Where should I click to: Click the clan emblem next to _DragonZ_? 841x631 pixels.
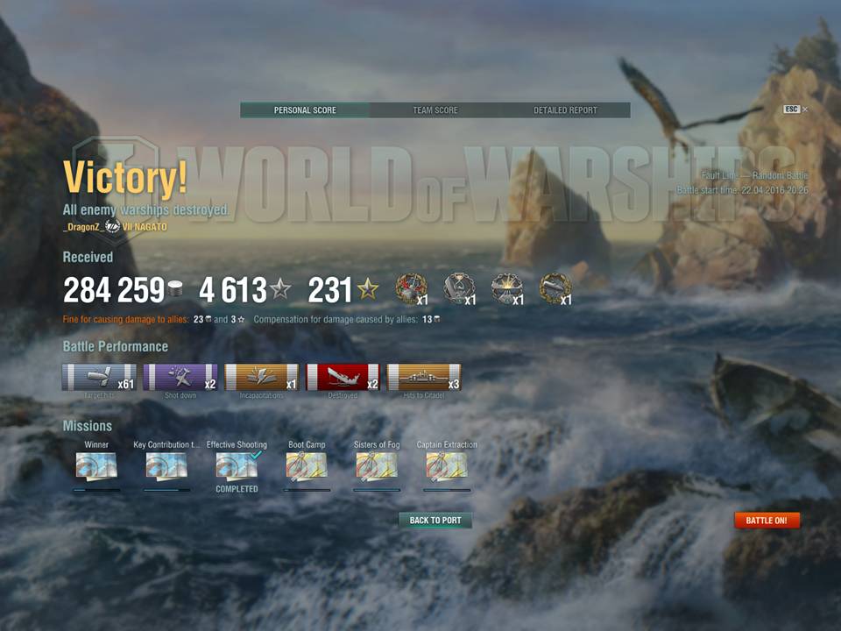click(x=112, y=226)
